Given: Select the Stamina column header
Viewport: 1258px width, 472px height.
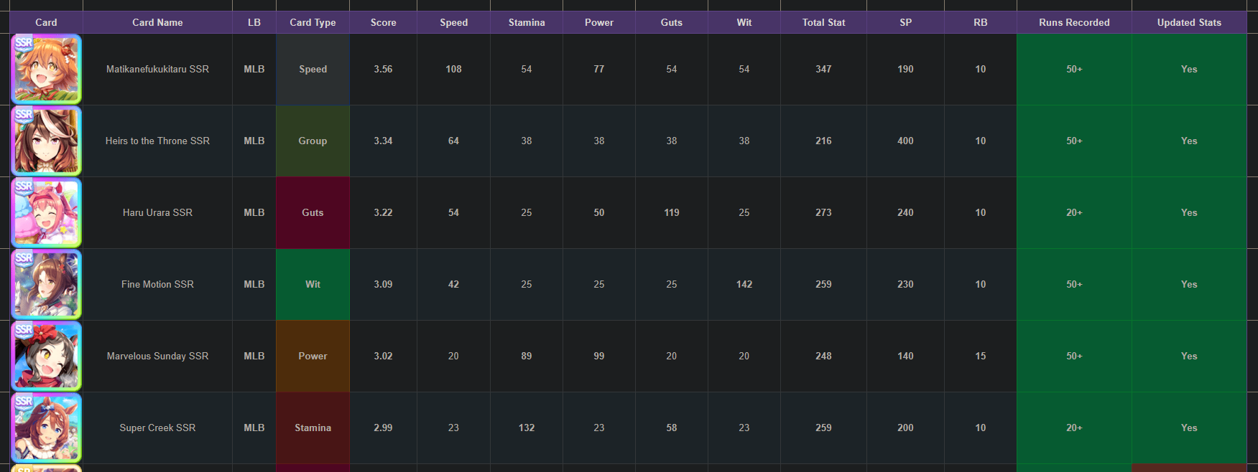Looking at the screenshot, I should (x=527, y=22).
